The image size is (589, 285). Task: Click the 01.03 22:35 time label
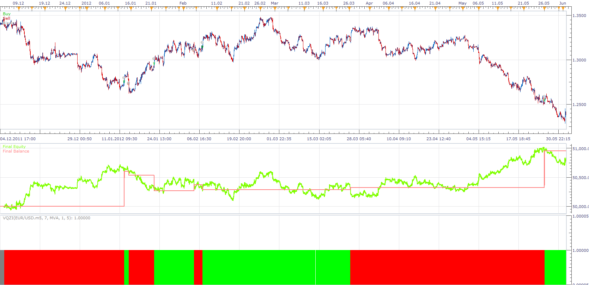(279, 139)
